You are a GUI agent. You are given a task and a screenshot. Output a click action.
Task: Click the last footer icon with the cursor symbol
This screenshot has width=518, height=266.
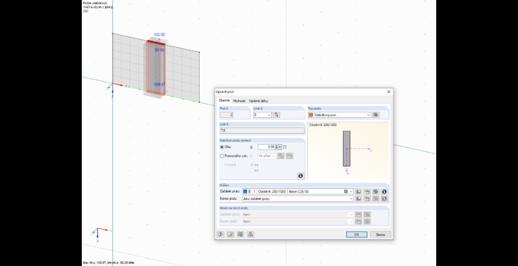[x=250, y=234]
